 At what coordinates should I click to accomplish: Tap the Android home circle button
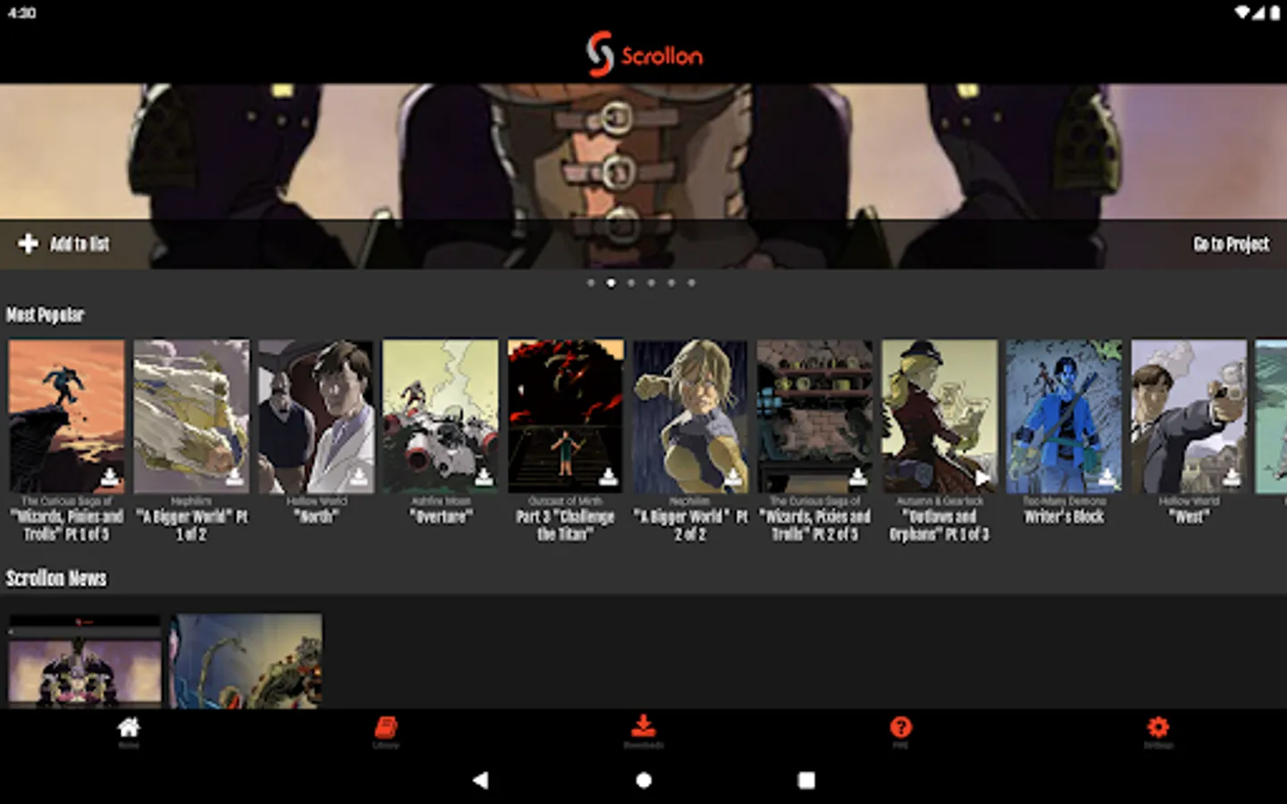[x=643, y=780]
